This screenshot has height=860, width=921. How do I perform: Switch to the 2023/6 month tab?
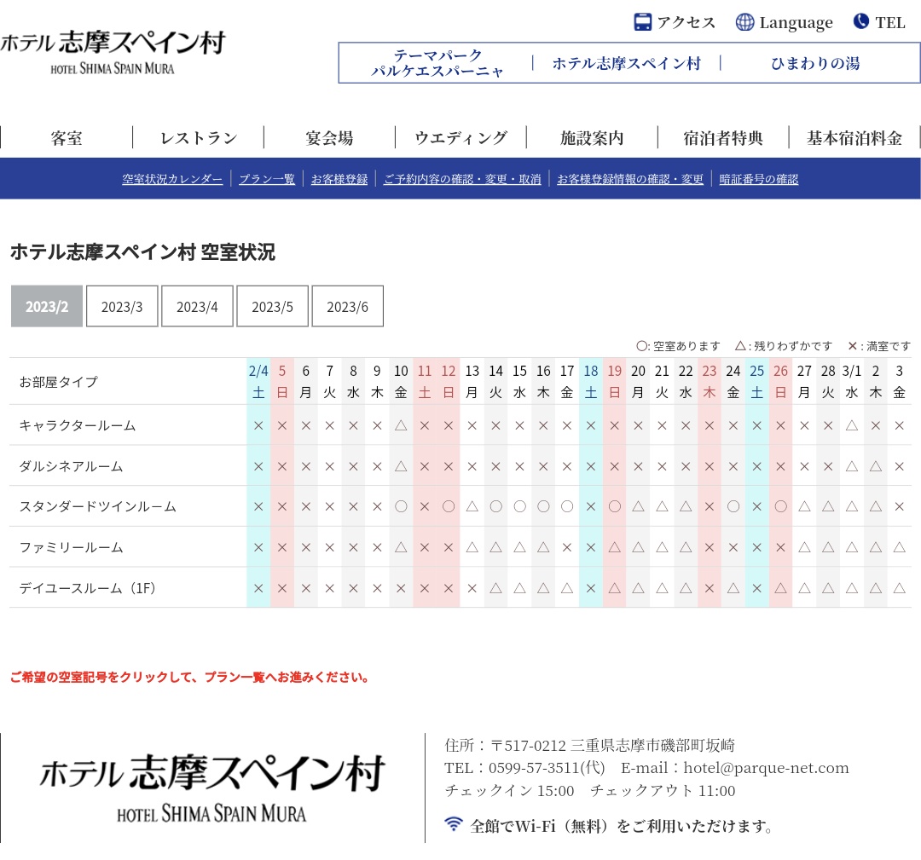(348, 307)
